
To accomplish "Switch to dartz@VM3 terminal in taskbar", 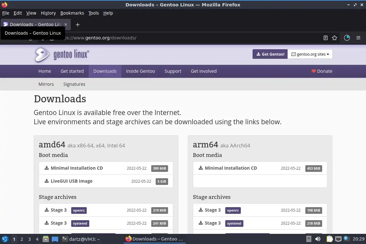I will click(x=81, y=239).
